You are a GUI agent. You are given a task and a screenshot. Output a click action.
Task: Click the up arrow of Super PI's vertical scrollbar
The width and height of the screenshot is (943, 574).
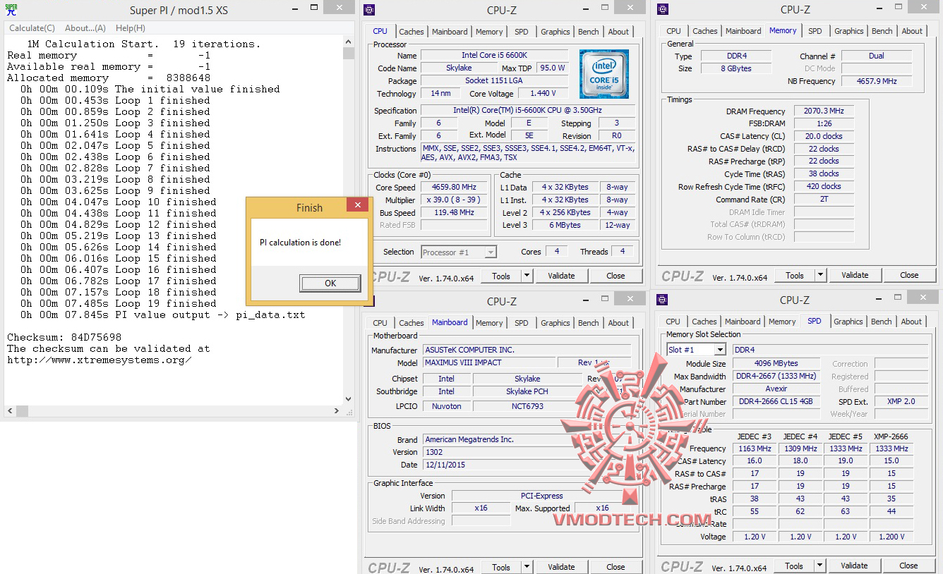[x=349, y=42]
